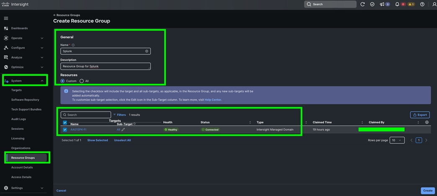This screenshot has width=437, height=196.
Task: Open the help question mark icon
Action: tap(422, 4)
